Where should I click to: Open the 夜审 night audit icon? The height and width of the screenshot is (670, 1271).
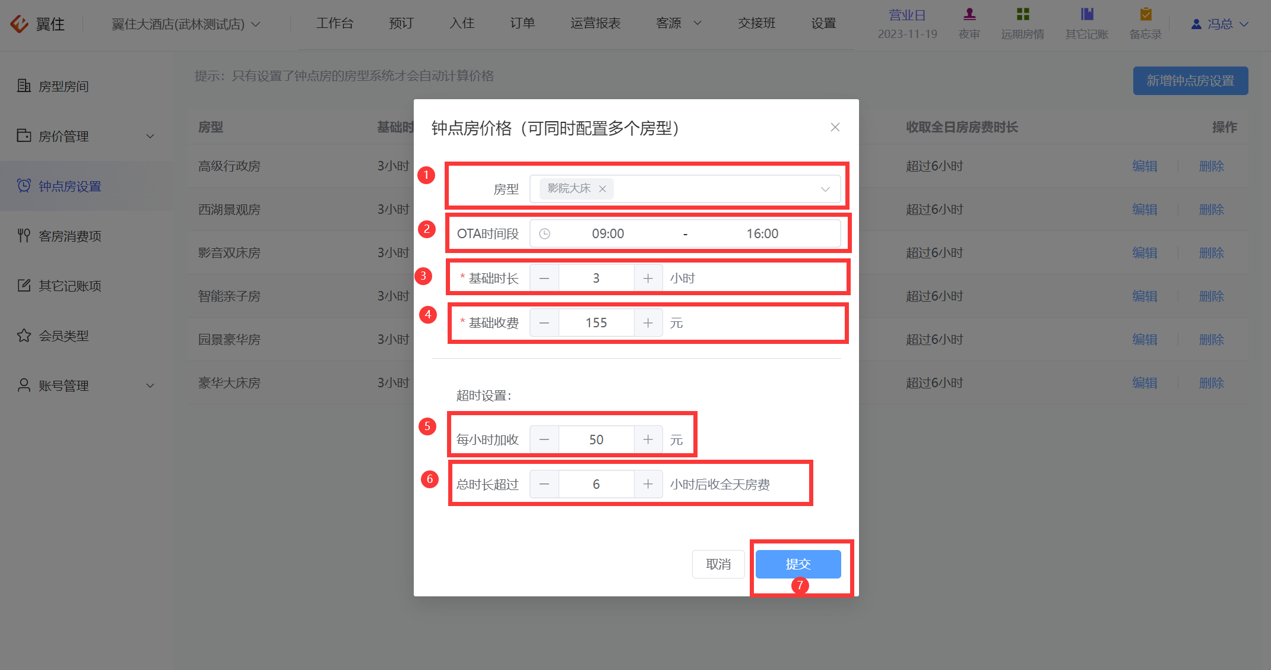pos(969,14)
